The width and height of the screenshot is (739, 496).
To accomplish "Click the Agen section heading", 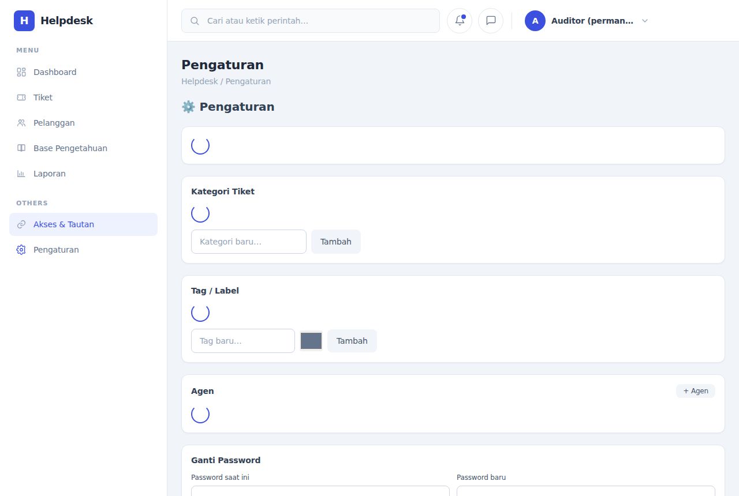I will [x=203, y=391].
